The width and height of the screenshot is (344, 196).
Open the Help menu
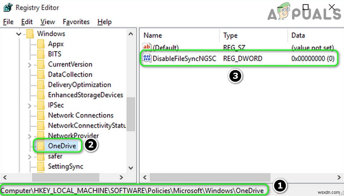(x=104, y=22)
